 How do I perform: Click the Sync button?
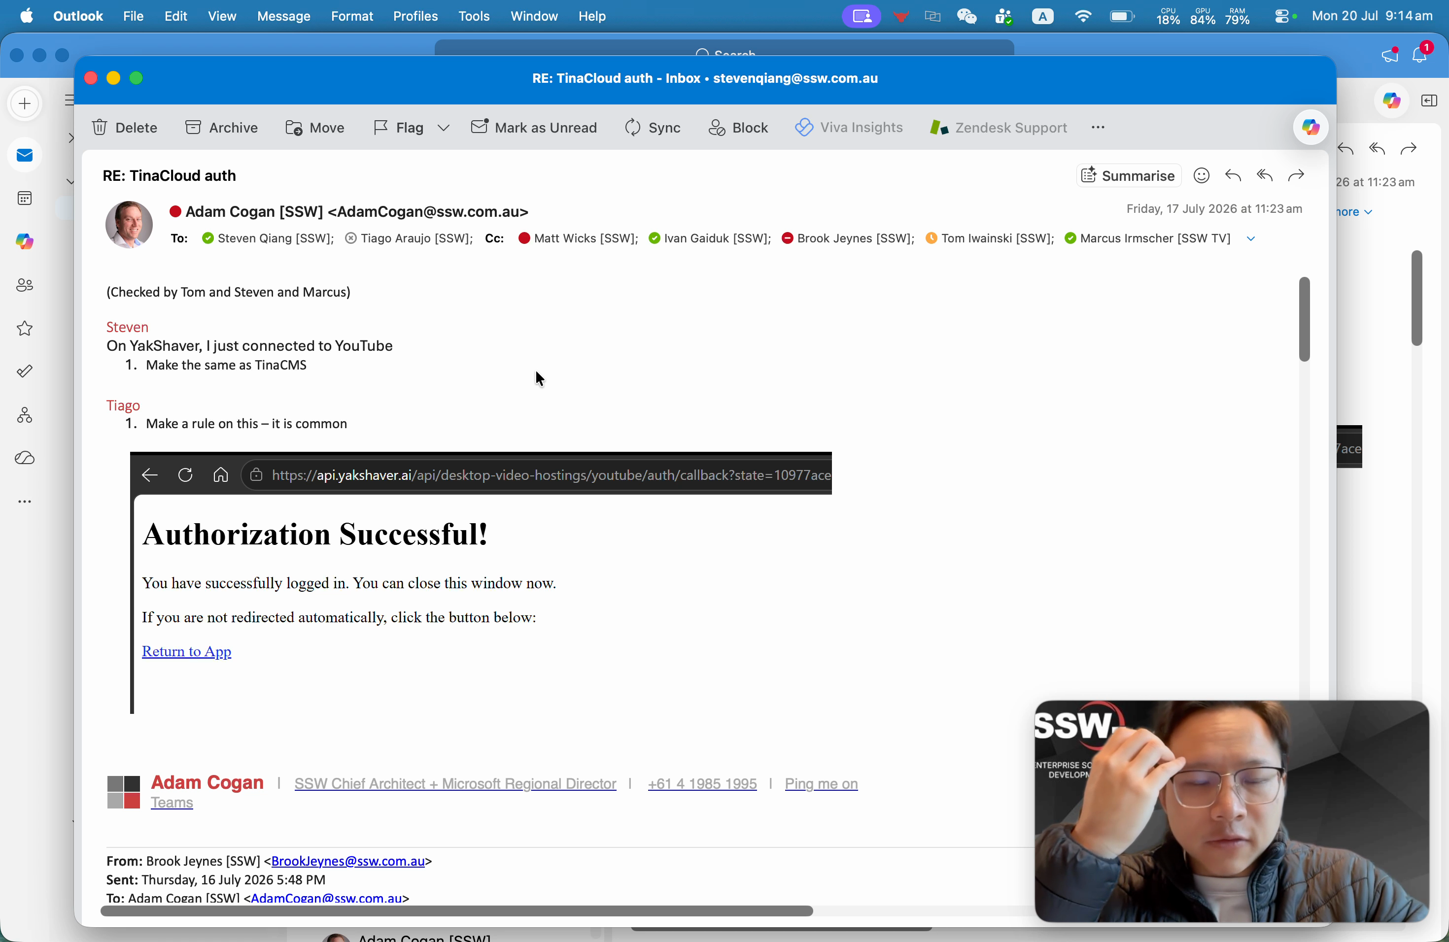coord(653,128)
